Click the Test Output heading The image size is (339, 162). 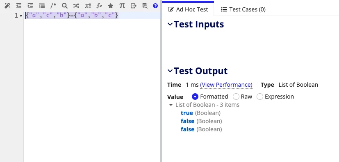[x=200, y=71]
